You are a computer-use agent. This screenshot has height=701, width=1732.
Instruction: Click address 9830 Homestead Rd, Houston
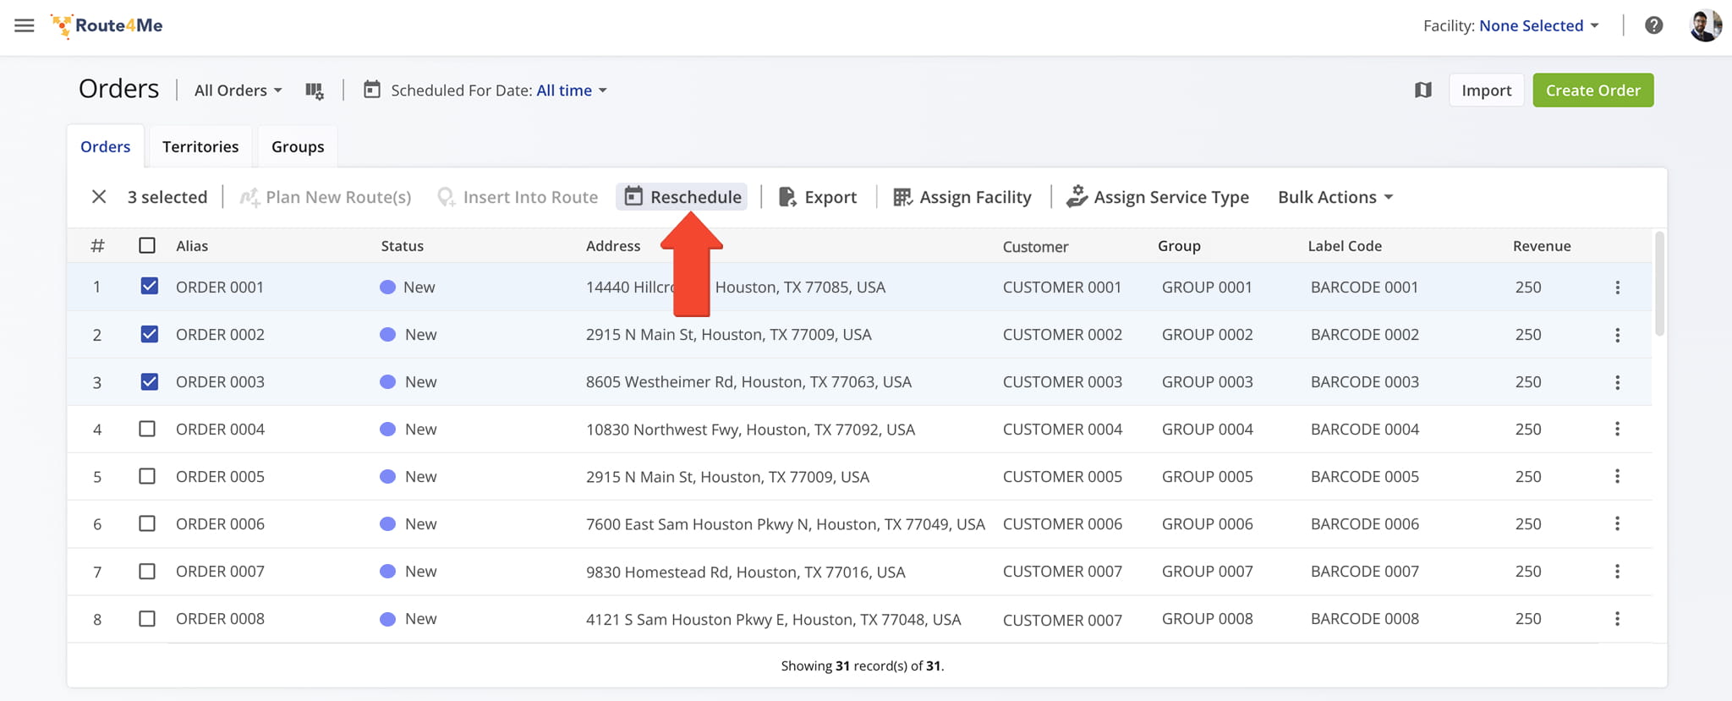click(745, 572)
